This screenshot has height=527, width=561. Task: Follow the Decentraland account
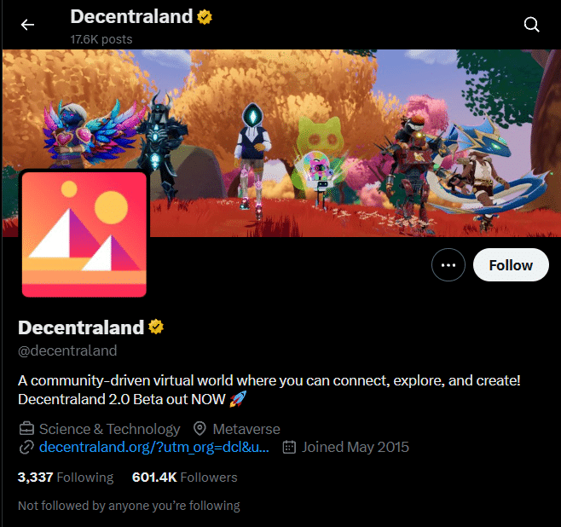click(x=511, y=265)
